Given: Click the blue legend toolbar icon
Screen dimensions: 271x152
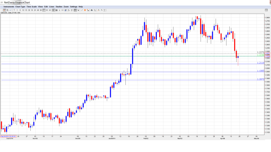Looking at the screenshot, I should click(66, 10).
